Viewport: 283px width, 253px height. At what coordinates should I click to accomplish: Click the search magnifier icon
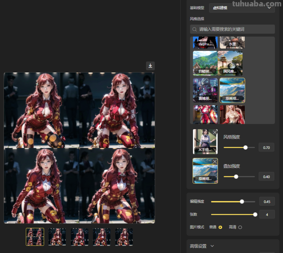(194, 29)
